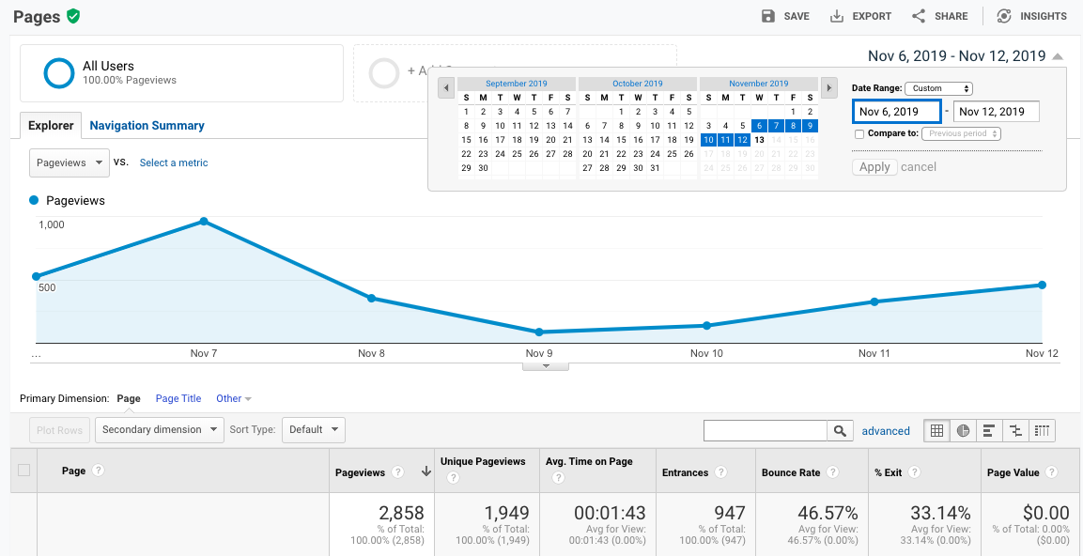The height and width of the screenshot is (556, 1083).
Task: Switch to data table view icon
Action: click(936, 430)
